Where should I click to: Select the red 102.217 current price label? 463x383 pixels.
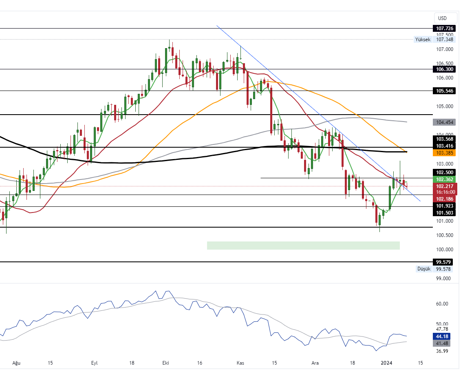(x=444, y=186)
